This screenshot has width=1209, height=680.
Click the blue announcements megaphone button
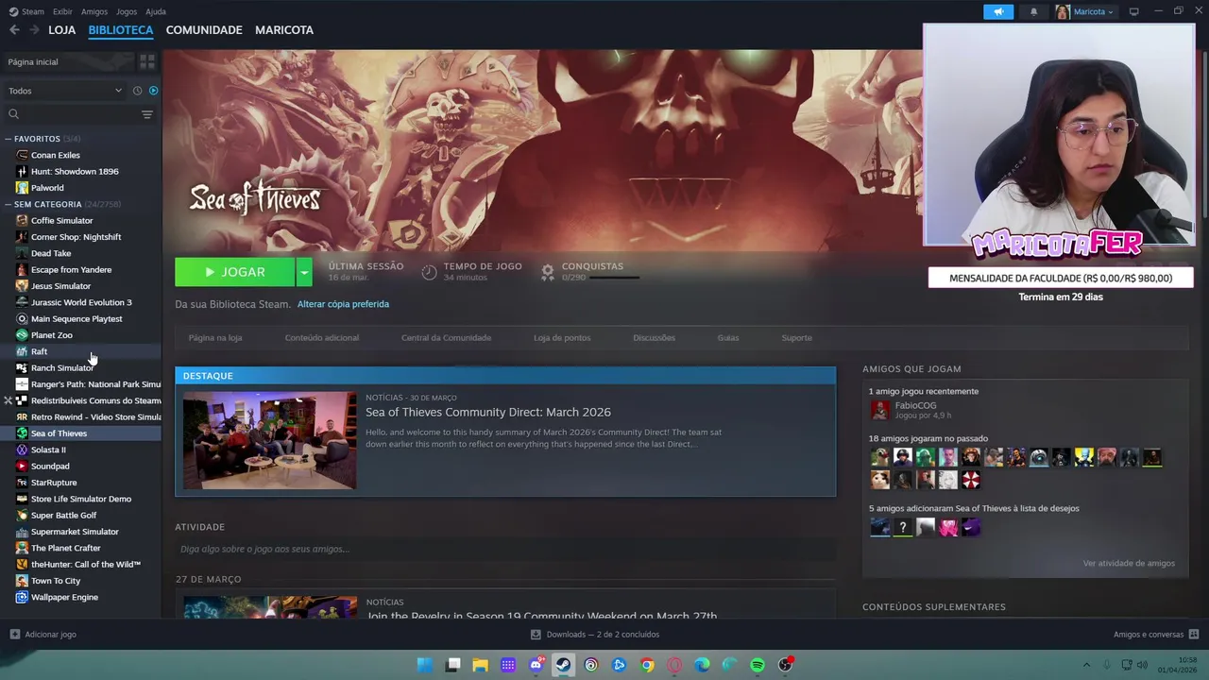pos(998,11)
